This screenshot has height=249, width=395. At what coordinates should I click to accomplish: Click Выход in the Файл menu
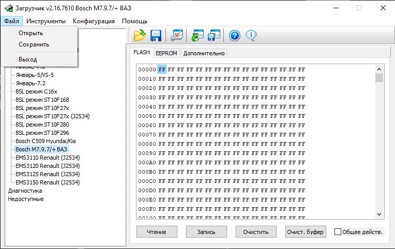click(28, 59)
